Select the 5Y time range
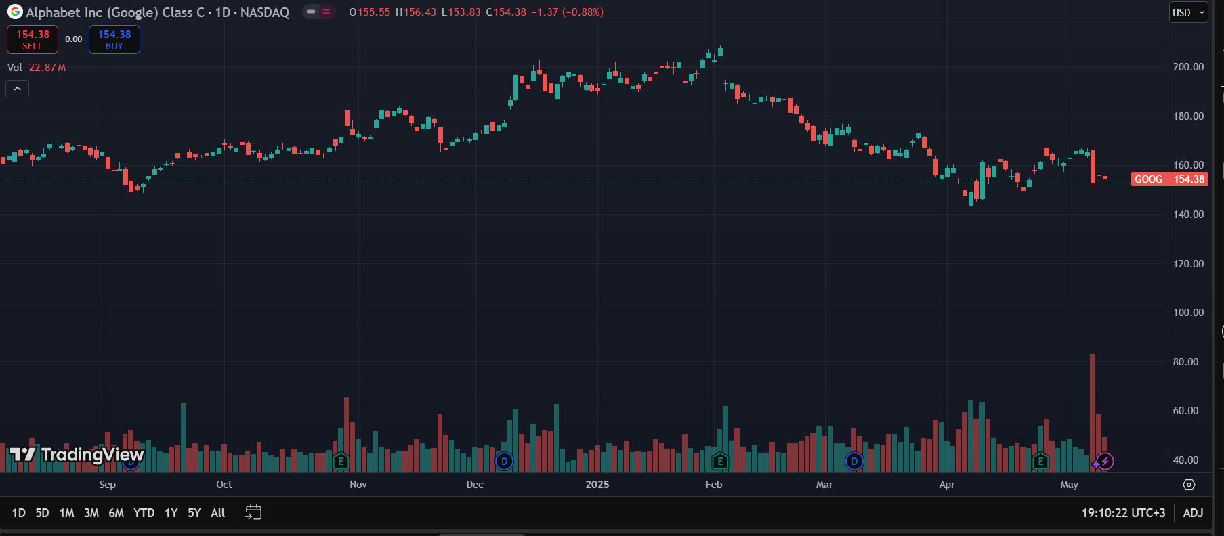The height and width of the screenshot is (536, 1224). 194,513
